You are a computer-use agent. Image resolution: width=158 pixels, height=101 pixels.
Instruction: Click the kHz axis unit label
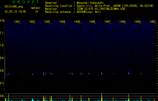point(2,20)
